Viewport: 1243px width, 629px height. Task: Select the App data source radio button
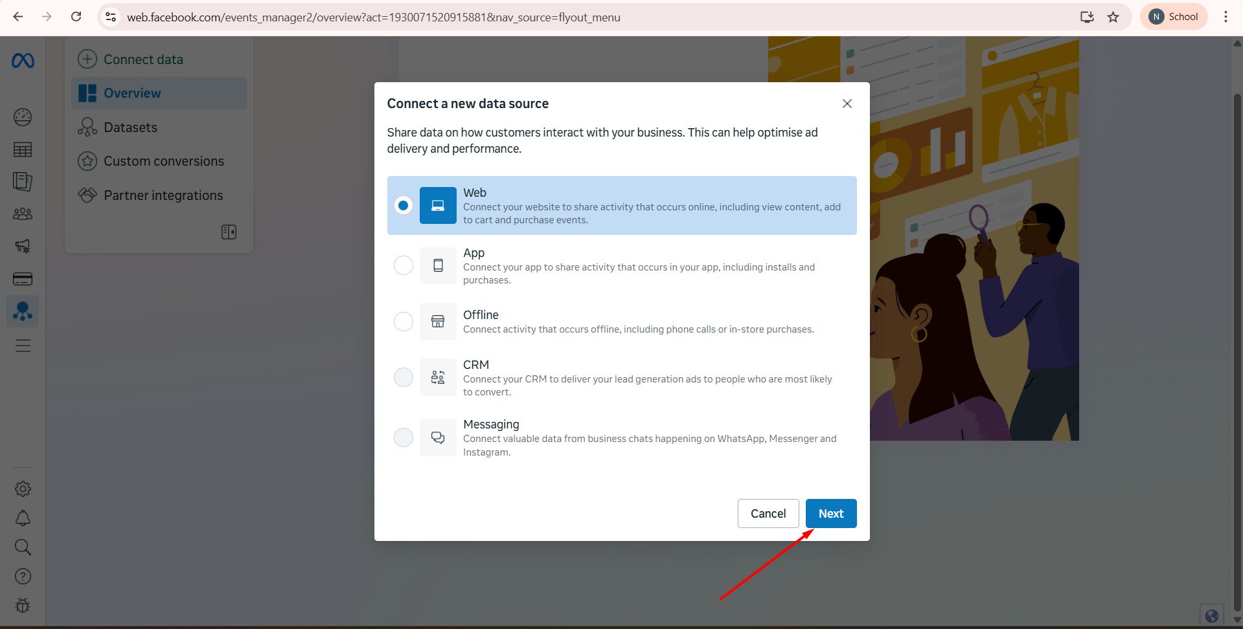[403, 265]
